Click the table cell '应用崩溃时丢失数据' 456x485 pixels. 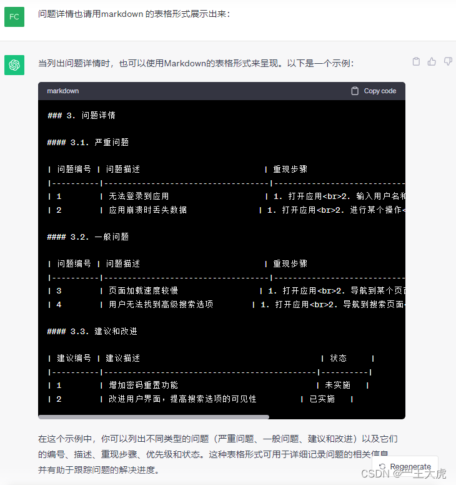click(x=148, y=210)
